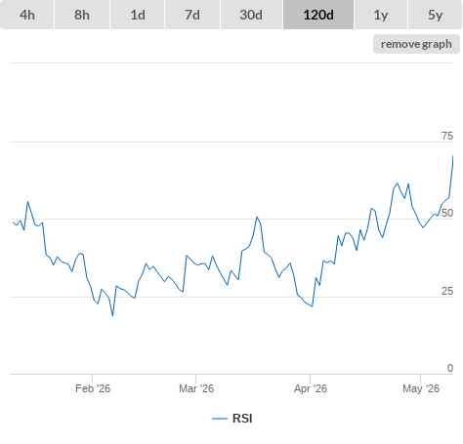Image resolution: width=463 pixels, height=444 pixels.
Task: Show the 1d range chart
Action: [x=138, y=15]
